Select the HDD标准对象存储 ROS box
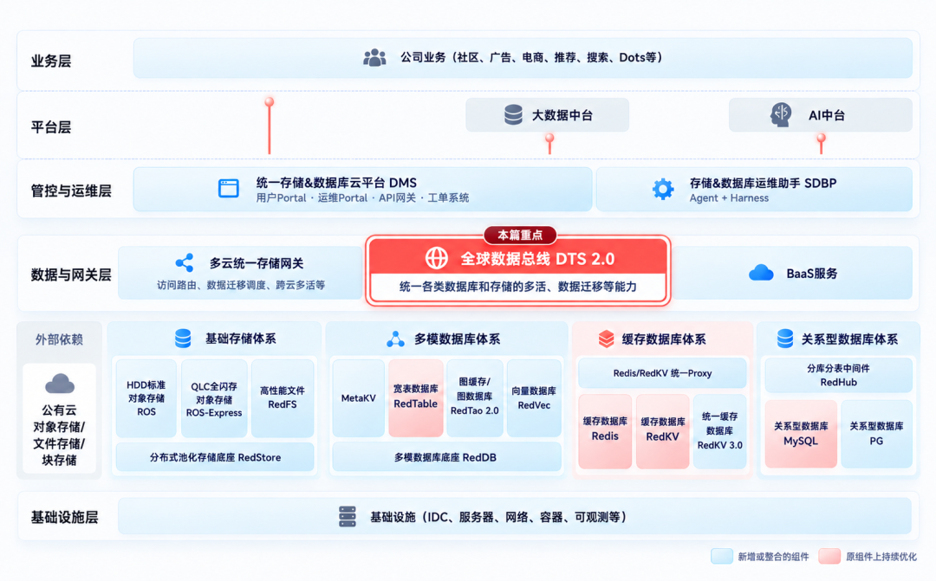 pyautogui.click(x=146, y=398)
